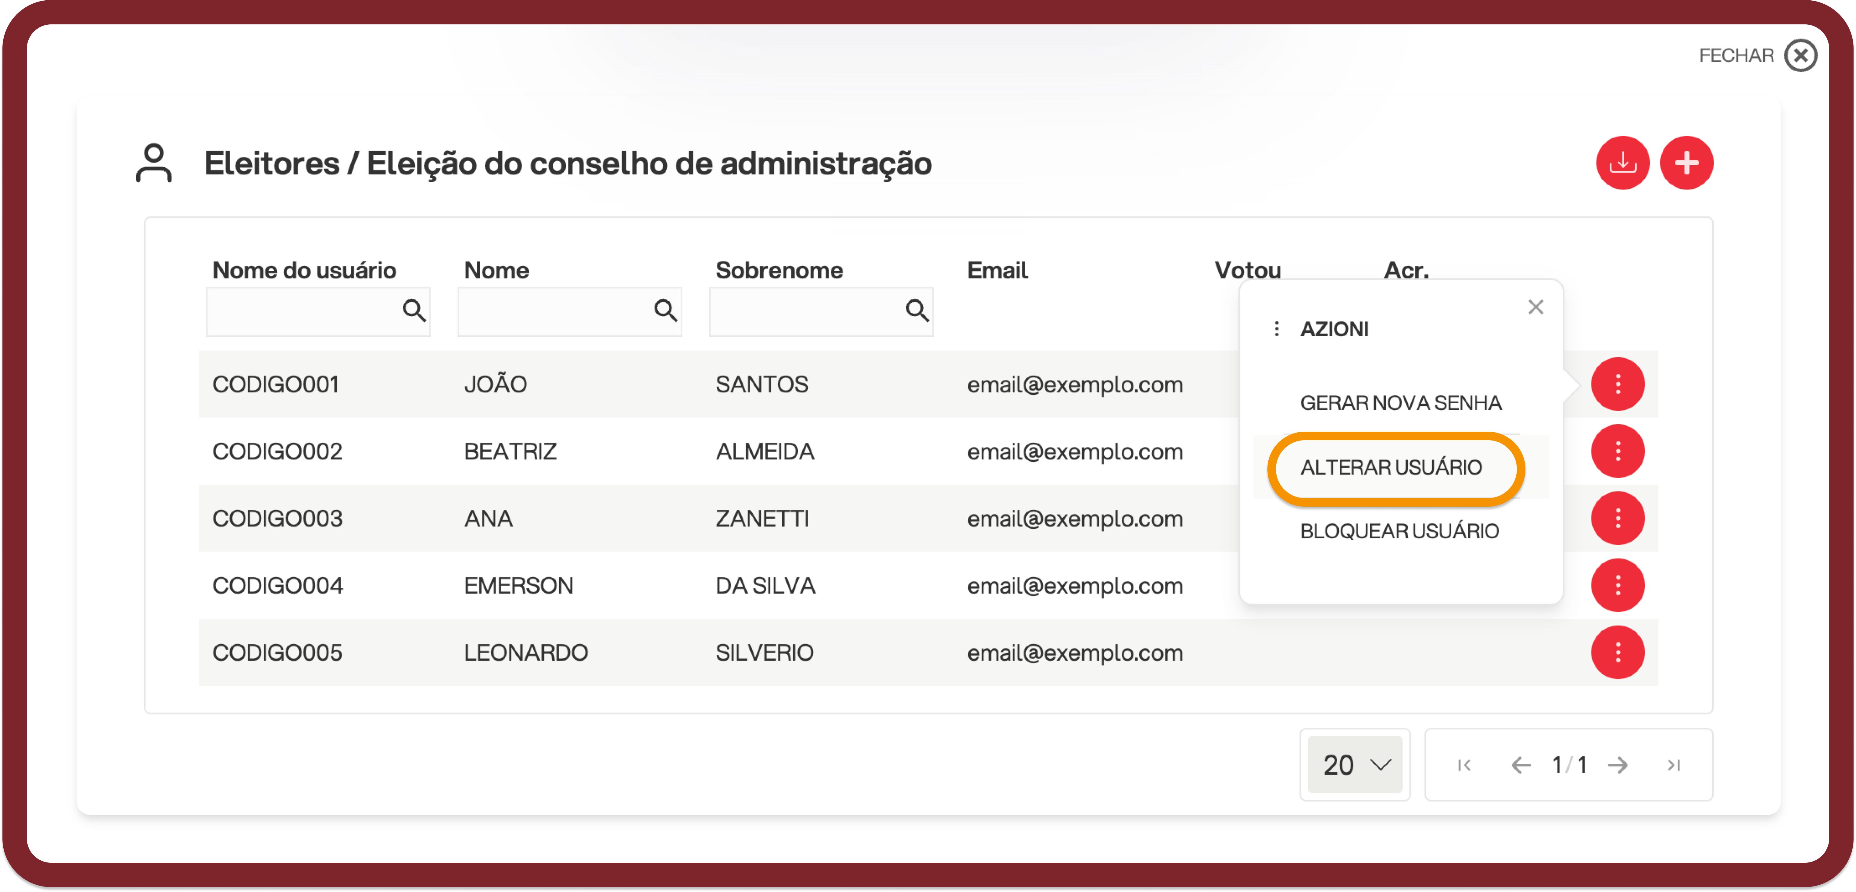Image resolution: width=1856 pixels, height=892 pixels.
Task: Jump to the first page
Action: click(1464, 765)
